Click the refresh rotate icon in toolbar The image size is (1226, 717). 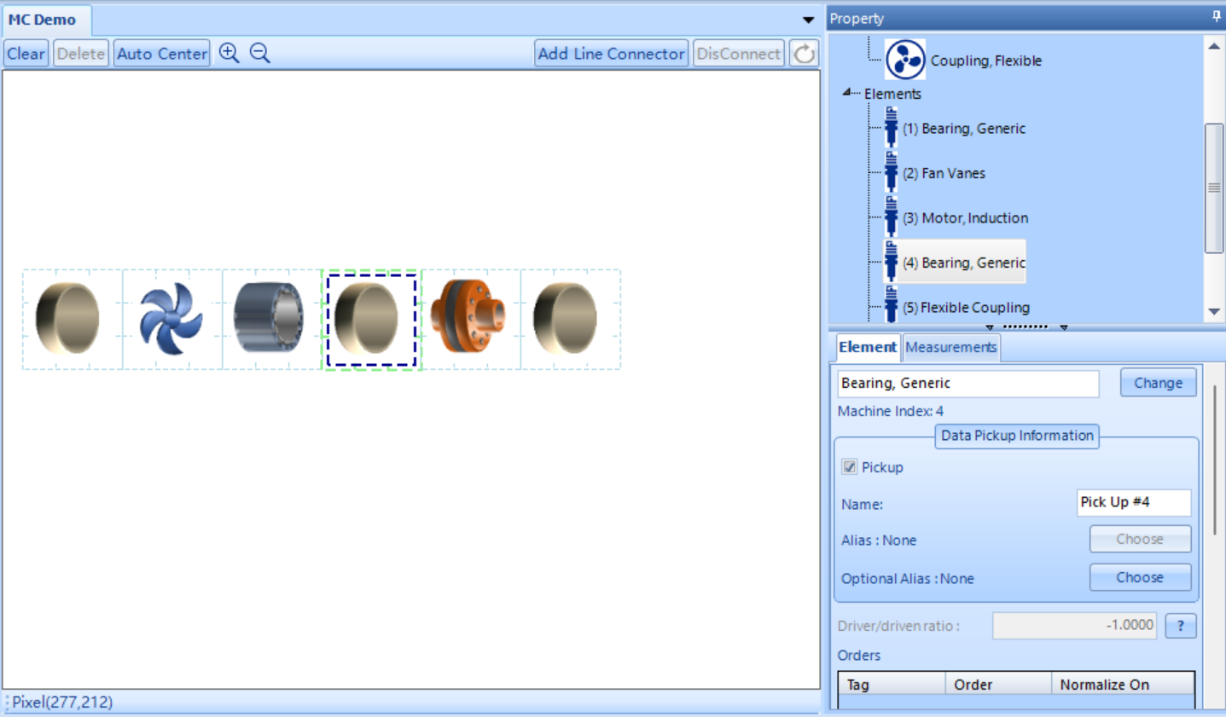804,54
